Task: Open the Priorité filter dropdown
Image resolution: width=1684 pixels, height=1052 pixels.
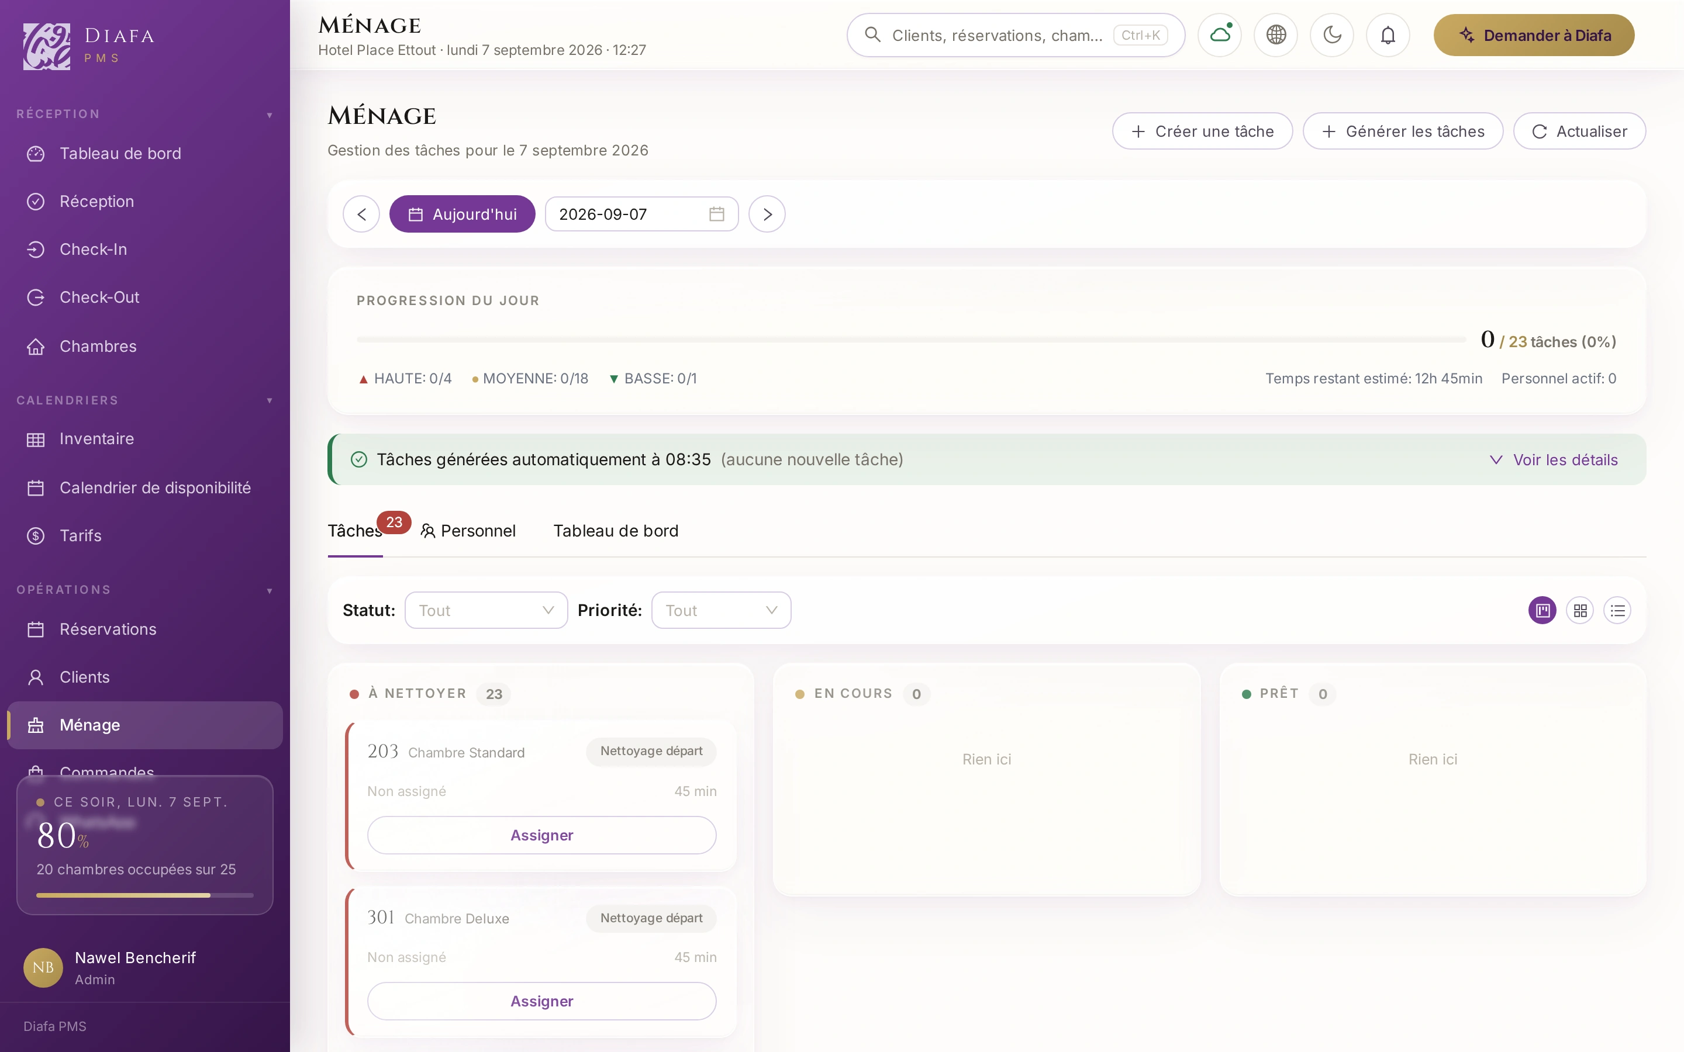Action: pyautogui.click(x=721, y=610)
